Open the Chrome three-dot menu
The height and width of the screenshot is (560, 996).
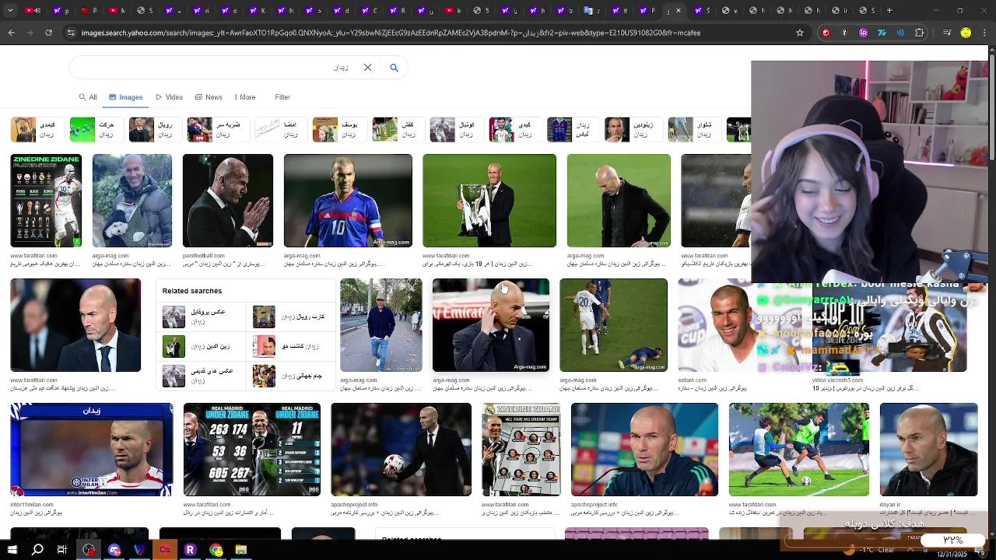984,33
